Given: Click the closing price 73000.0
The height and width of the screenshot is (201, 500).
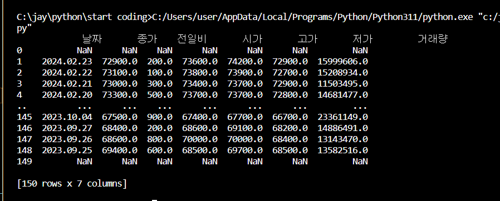Looking at the screenshot, I should 120,84.
